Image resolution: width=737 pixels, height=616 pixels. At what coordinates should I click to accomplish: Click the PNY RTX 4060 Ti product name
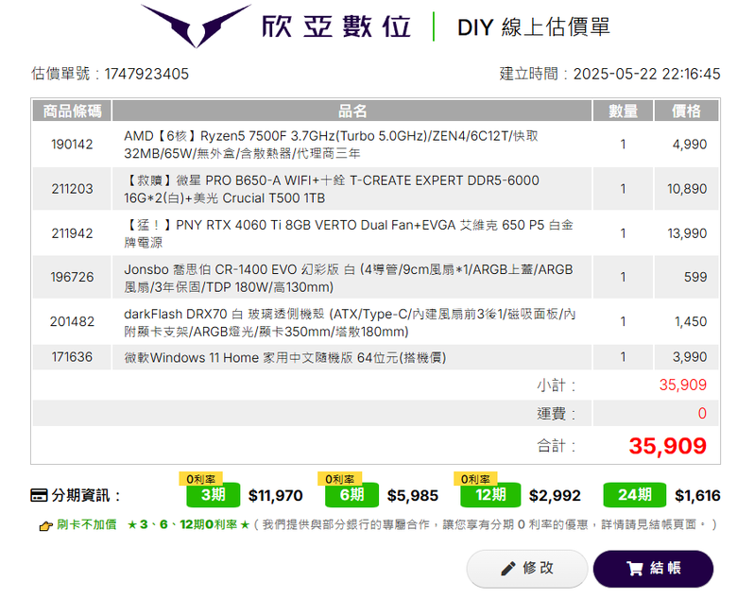point(349,233)
